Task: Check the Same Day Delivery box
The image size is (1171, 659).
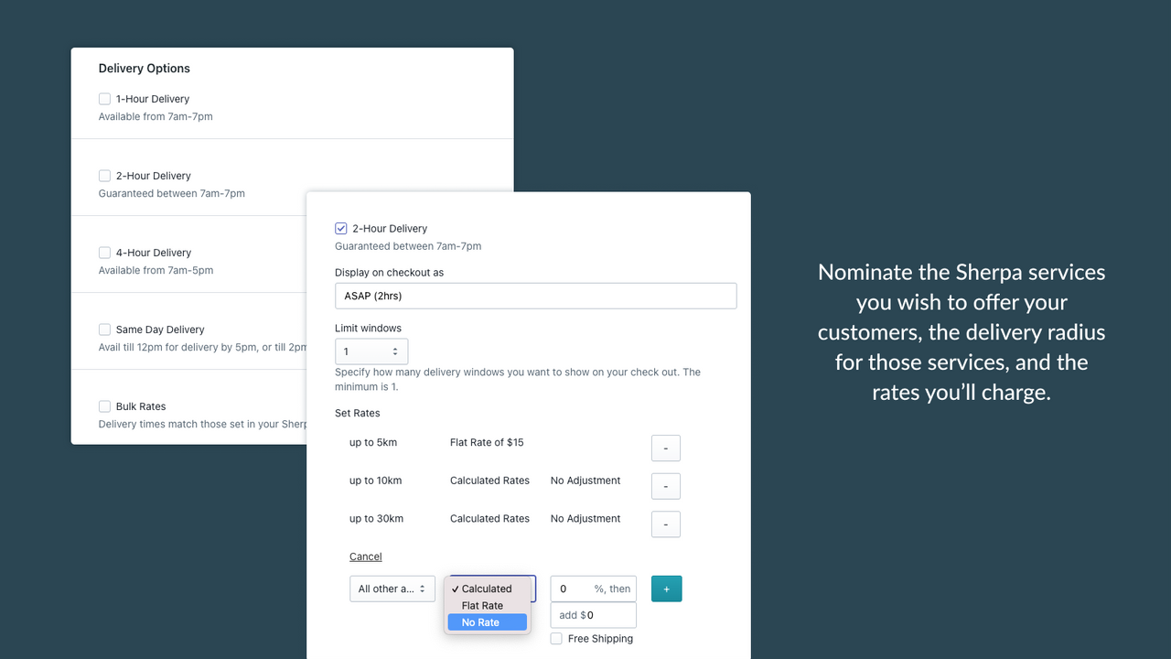Action: (x=104, y=329)
